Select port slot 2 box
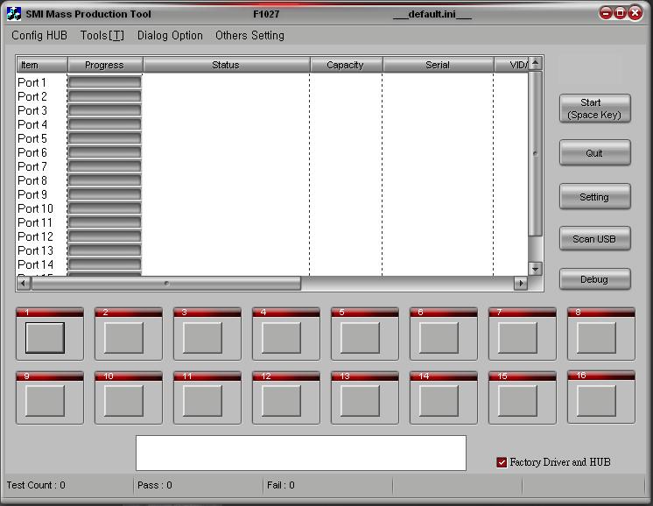This screenshot has width=653, height=506. click(123, 338)
